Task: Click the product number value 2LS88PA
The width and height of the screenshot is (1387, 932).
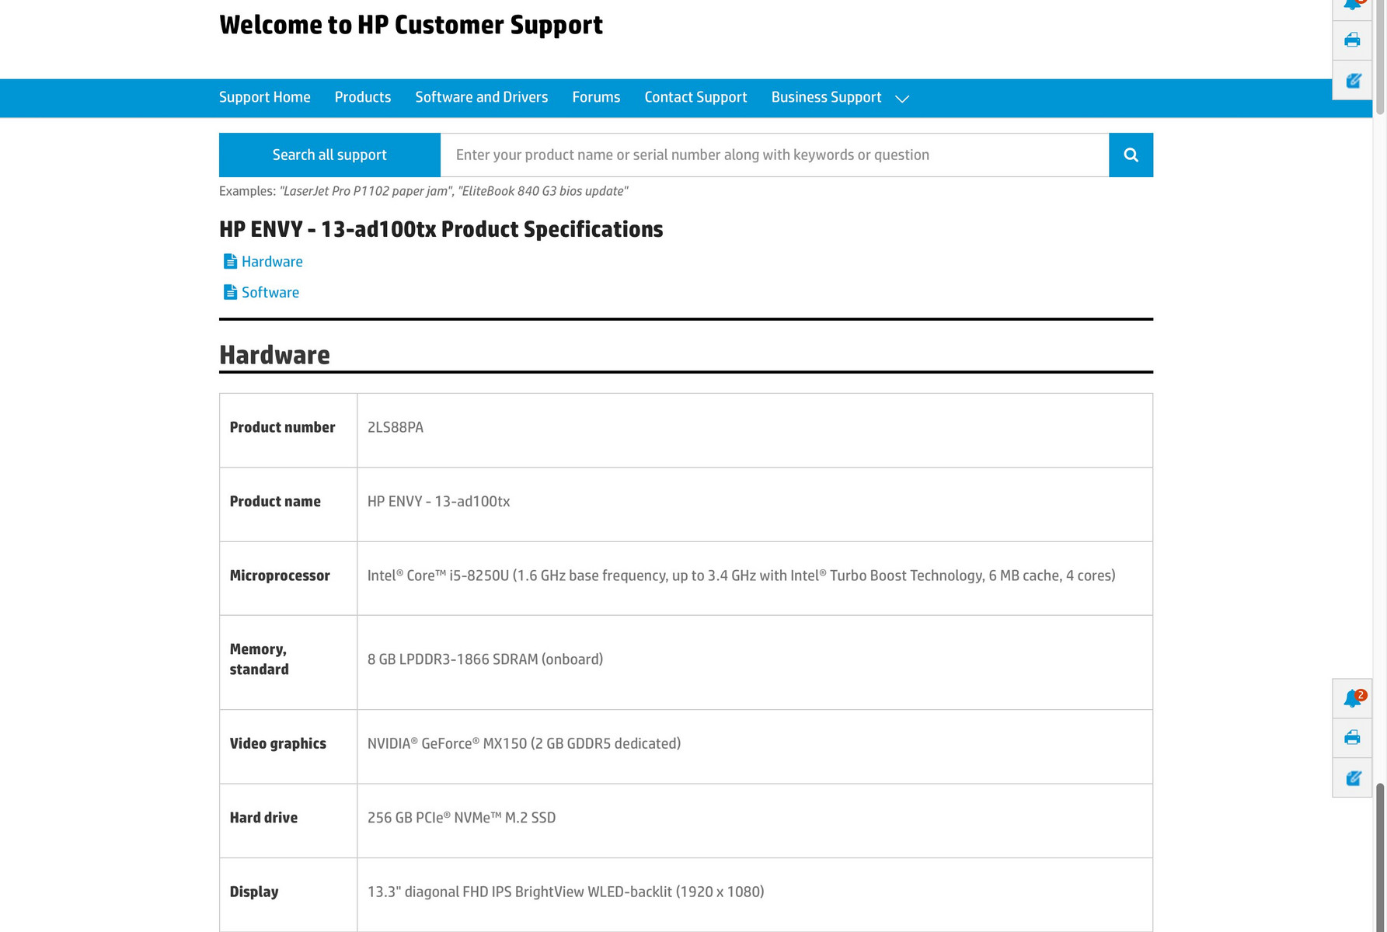Action: (396, 427)
